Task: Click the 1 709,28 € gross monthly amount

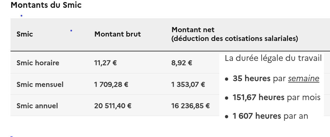Action: (x=111, y=84)
